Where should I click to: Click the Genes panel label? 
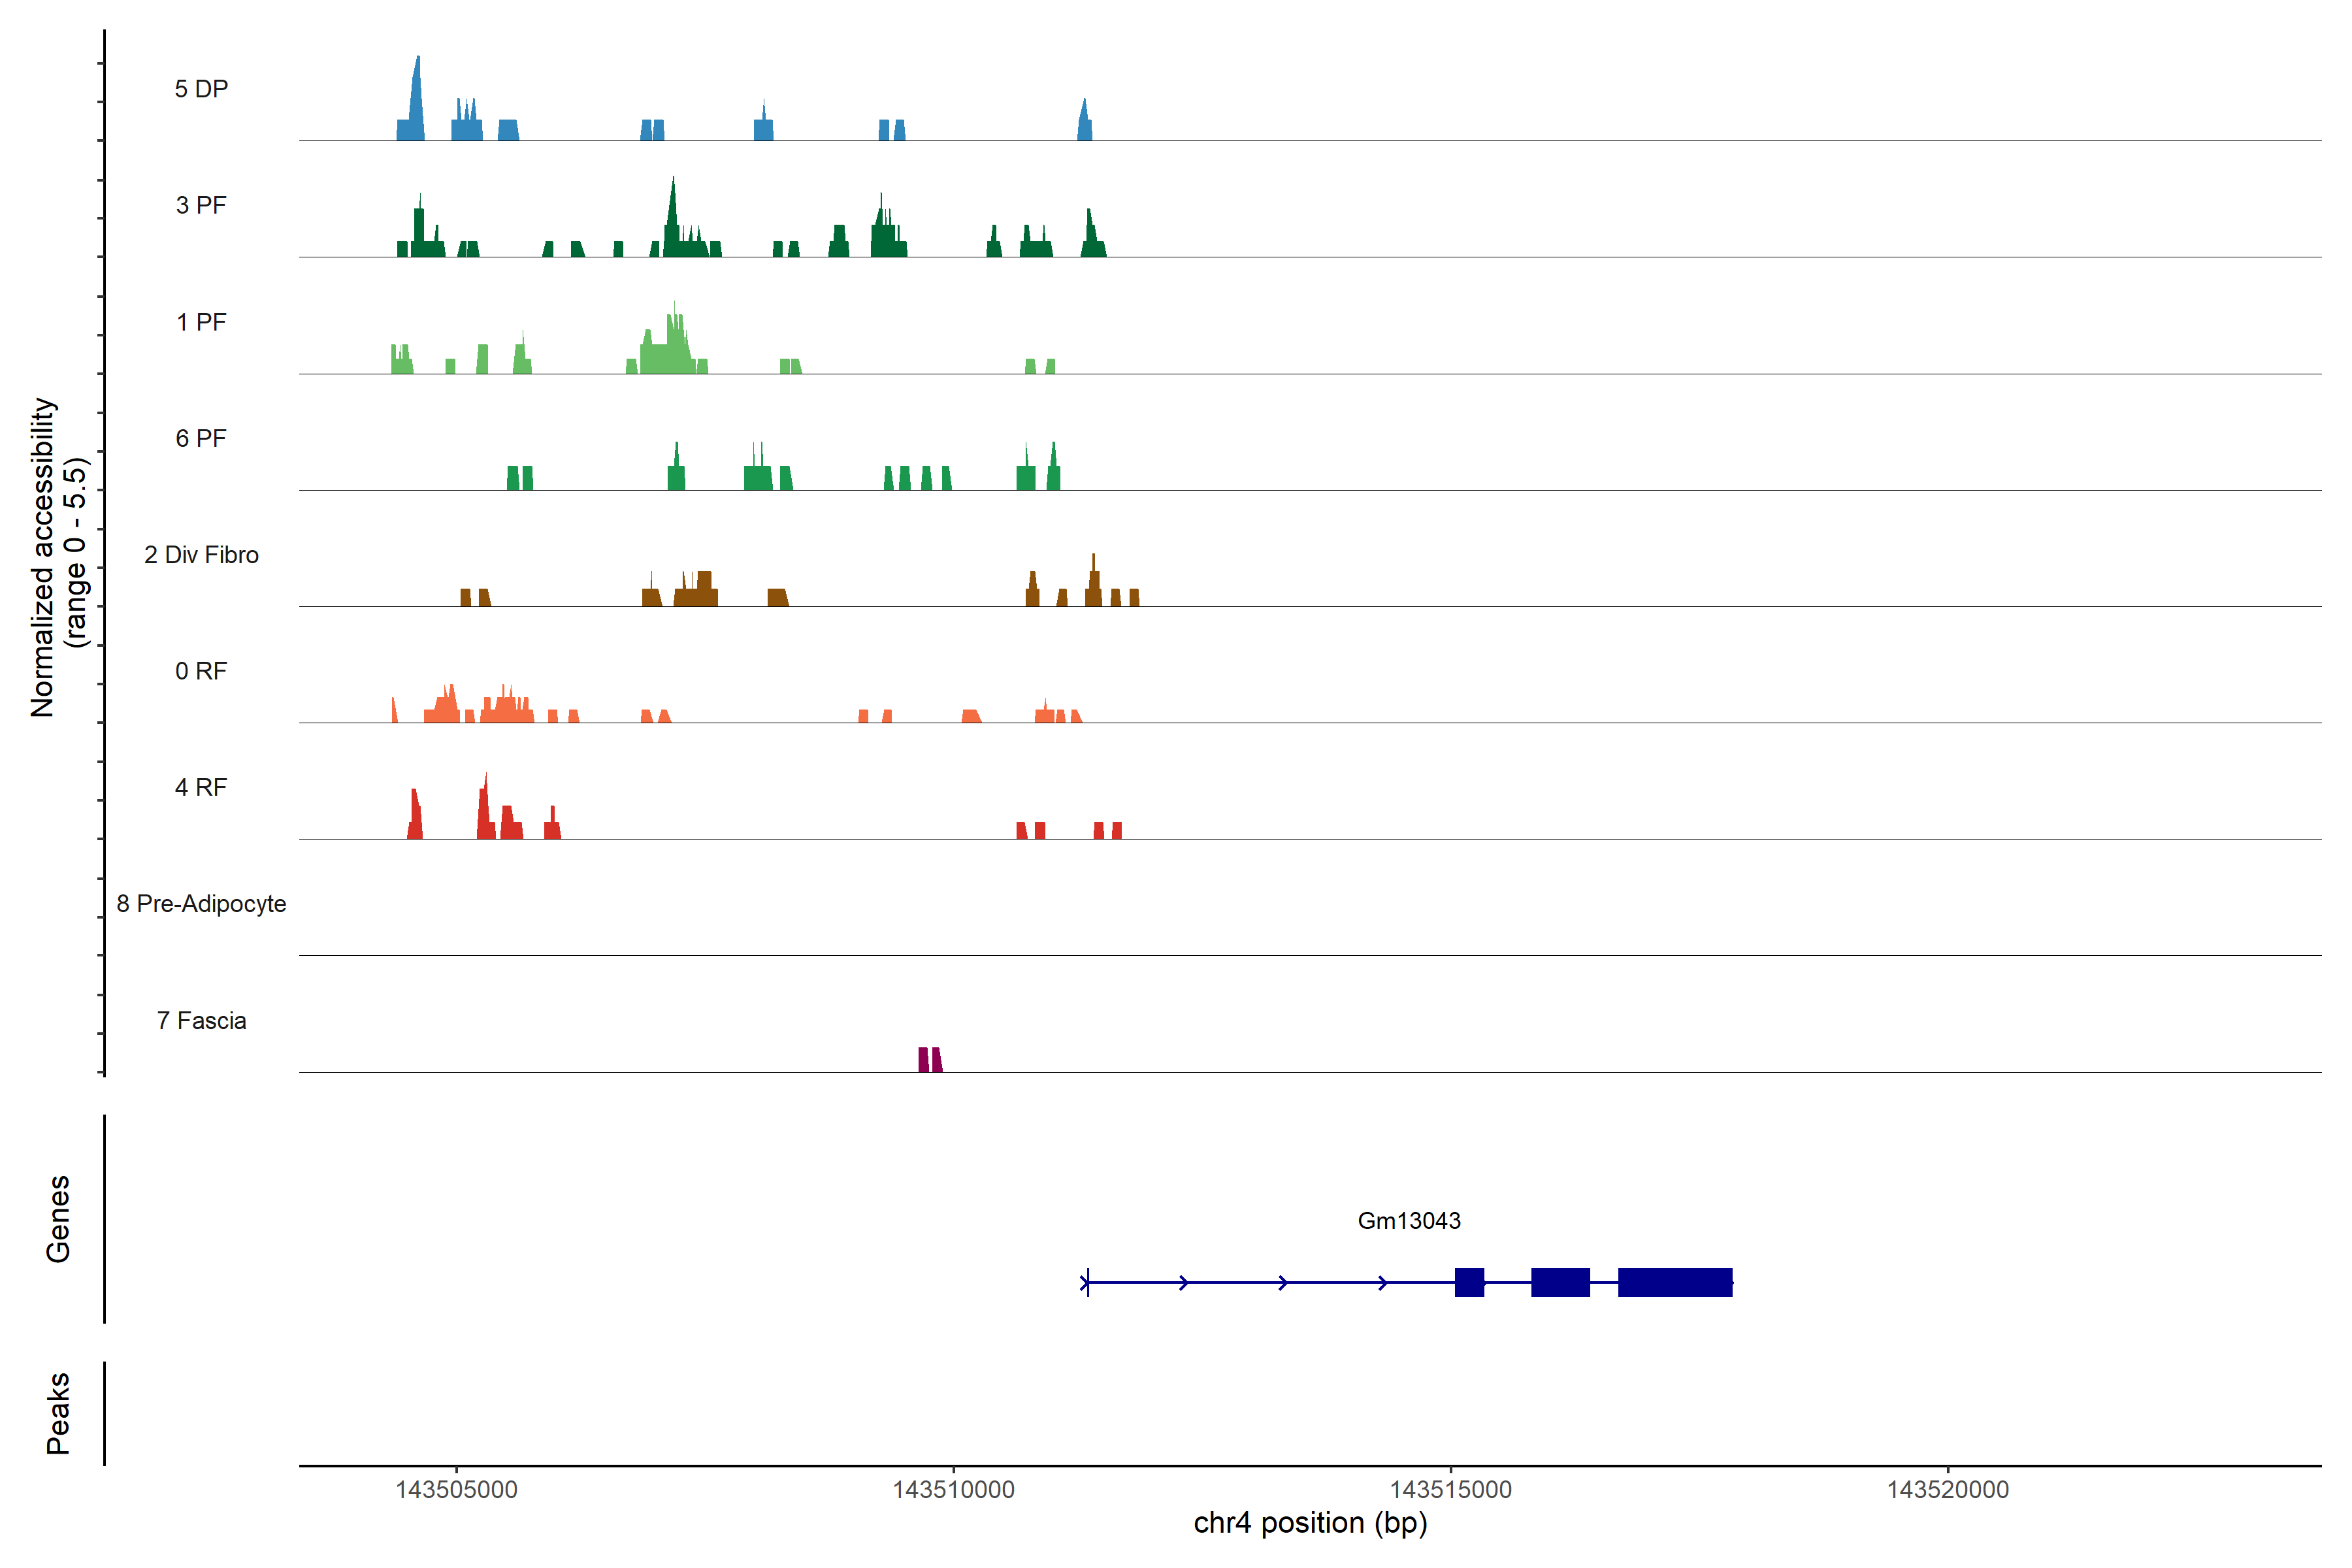[x=58, y=1219]
